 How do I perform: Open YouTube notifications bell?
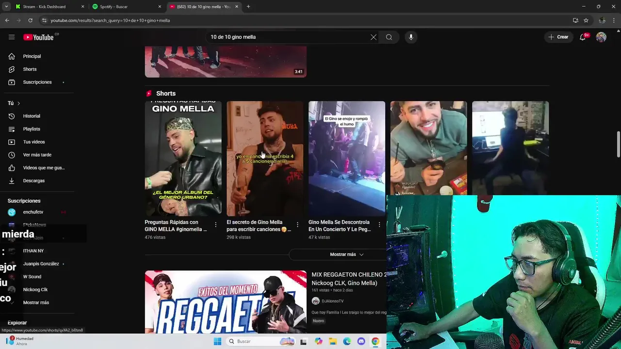583,37
